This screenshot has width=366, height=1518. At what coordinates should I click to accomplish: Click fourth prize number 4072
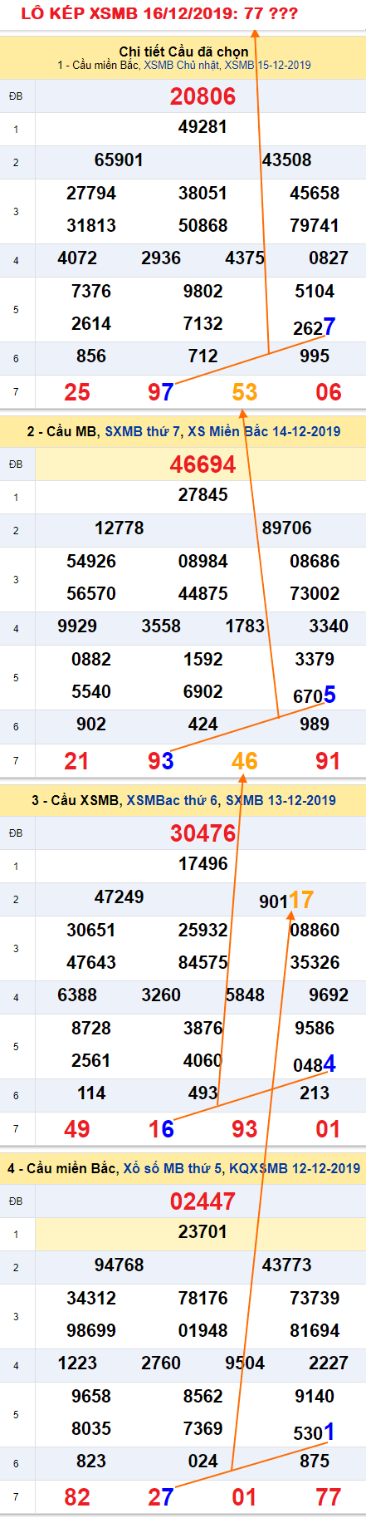coord(77,258)
